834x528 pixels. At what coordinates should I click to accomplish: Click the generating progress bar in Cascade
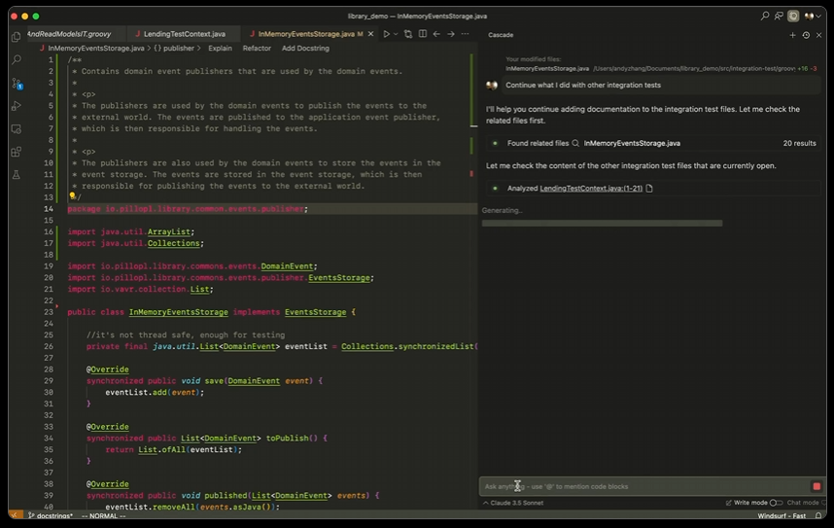pyautogui.click(x=602, y=223)
